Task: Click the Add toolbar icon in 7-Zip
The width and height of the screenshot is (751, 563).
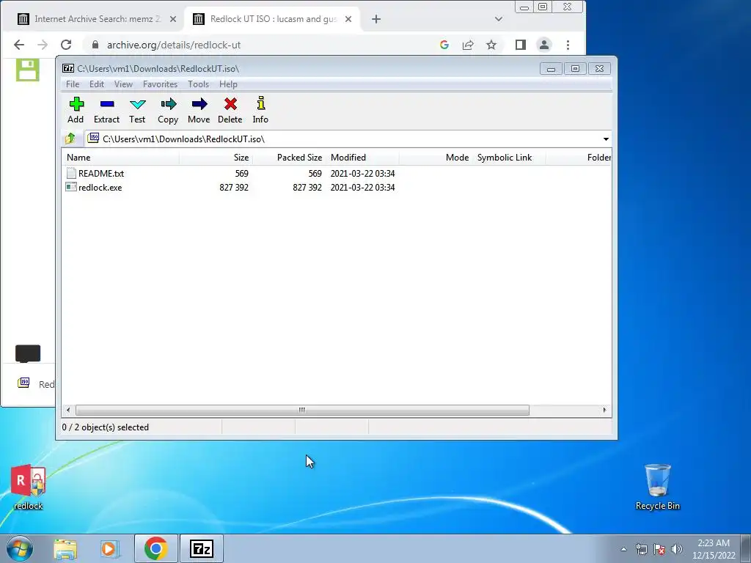Action: (76, 110)
